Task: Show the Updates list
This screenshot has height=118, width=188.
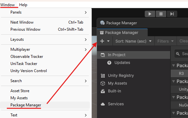Action: 134,63
